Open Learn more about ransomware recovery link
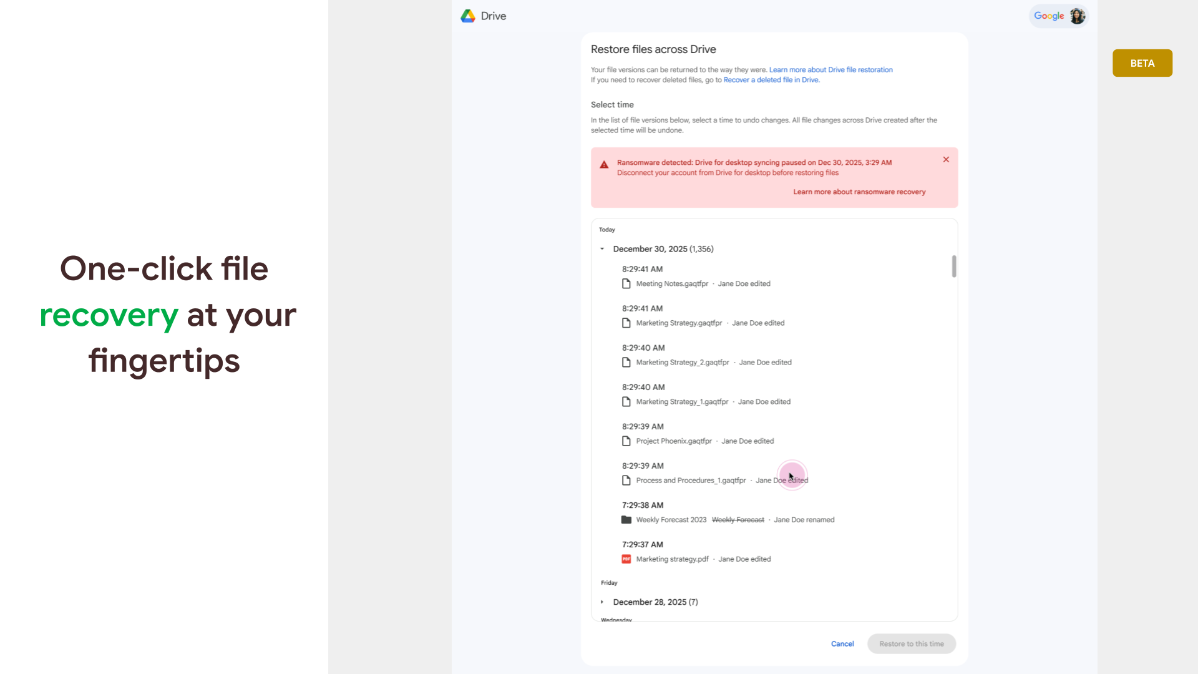Screen dimensions: 1198x674 coord(859,192)
